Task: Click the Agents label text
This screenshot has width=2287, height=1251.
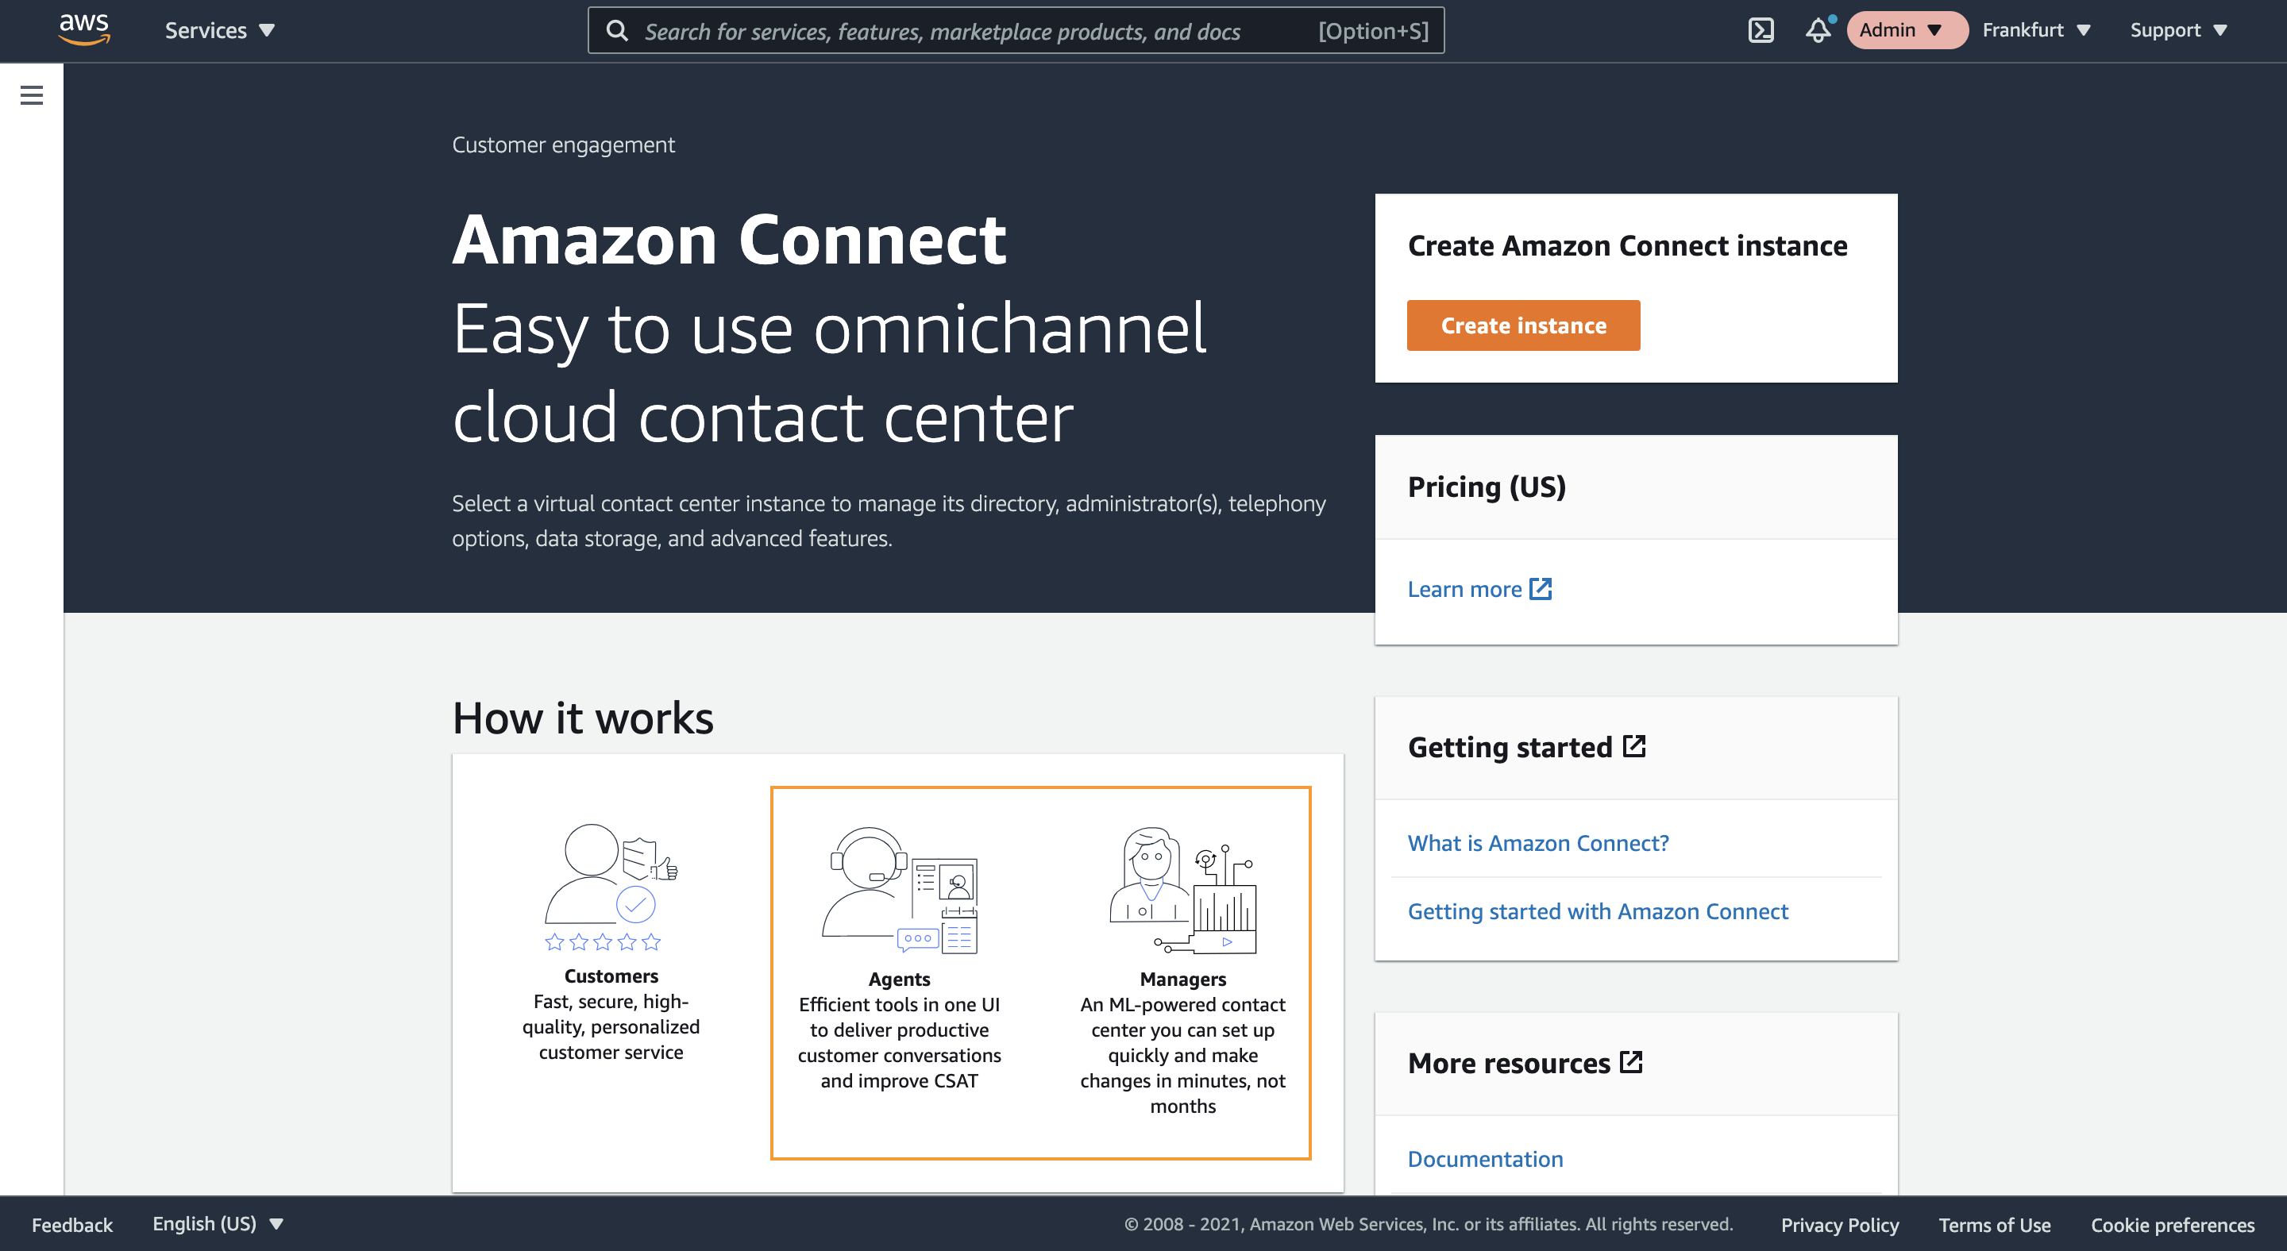Action: tap(900, 979)
